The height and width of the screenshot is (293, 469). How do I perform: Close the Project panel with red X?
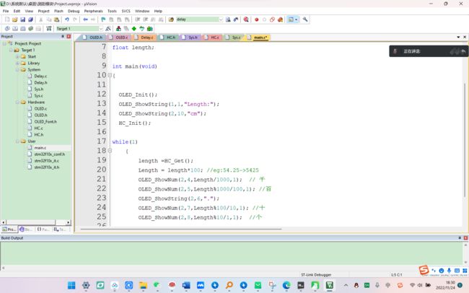[69, 37]
